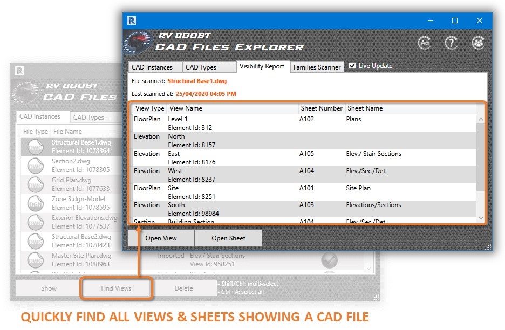
Task: Click DWG icon for Exterior Elevations.dwg
Action: [36, 222]
